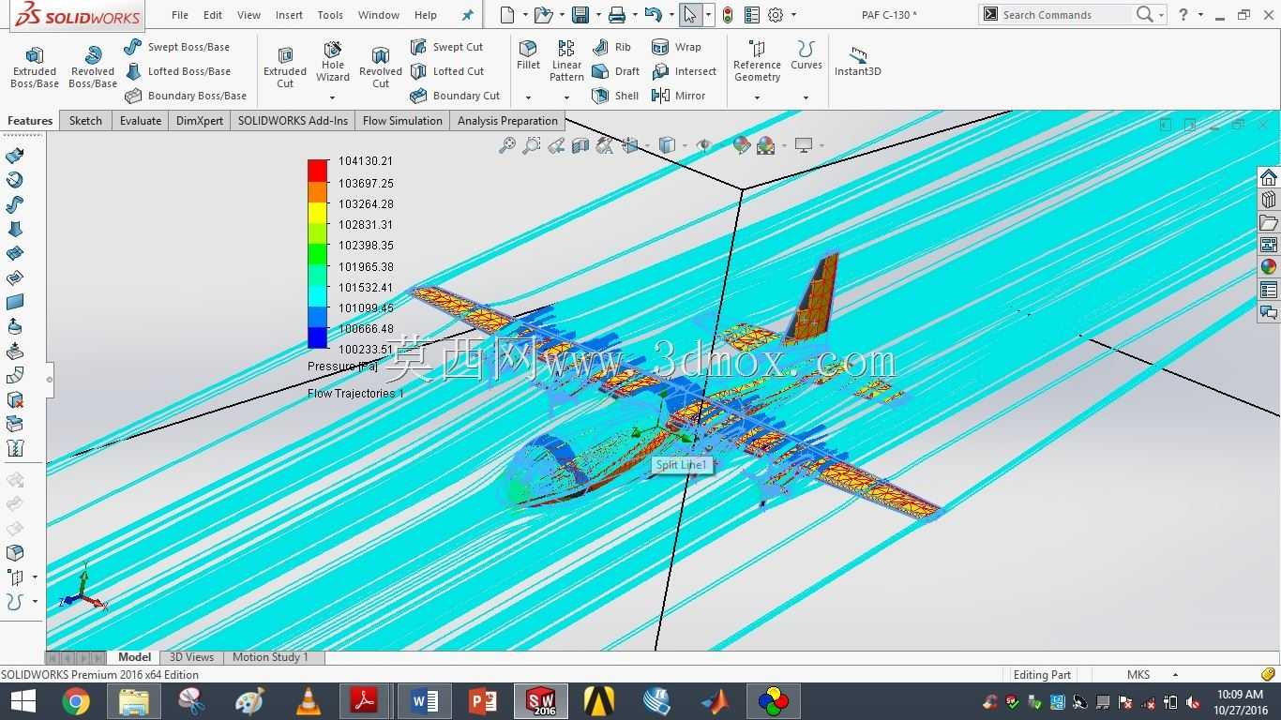
Task: Expand the Fillet dropdown arrow
Action: pos(528,97)
